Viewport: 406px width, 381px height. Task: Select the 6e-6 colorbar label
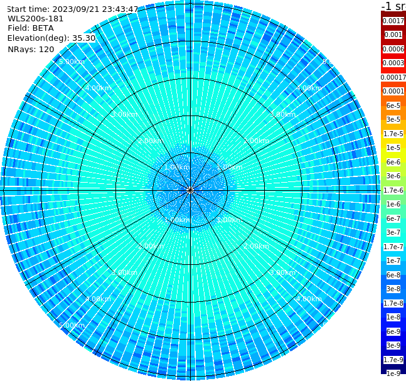(x=393, y=162)
